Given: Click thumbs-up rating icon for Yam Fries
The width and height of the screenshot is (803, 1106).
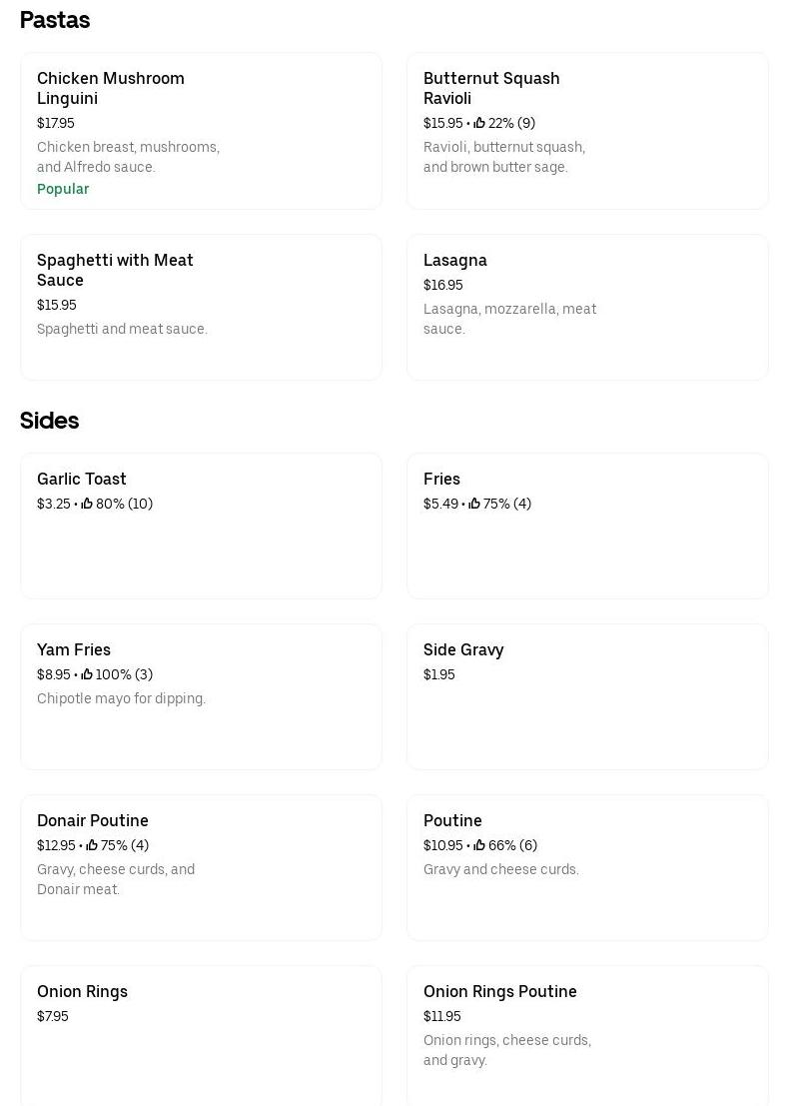Looking at the screenshot, I should 87,674.
